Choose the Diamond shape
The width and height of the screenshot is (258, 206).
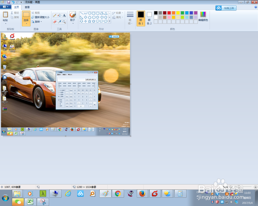tap(86, 17)
